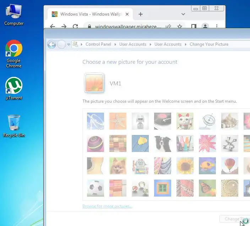This screenshot has height=226, width=250.
Task: Expand the arrow before Control Panel breadcrumb
Action: coord(82,44)
